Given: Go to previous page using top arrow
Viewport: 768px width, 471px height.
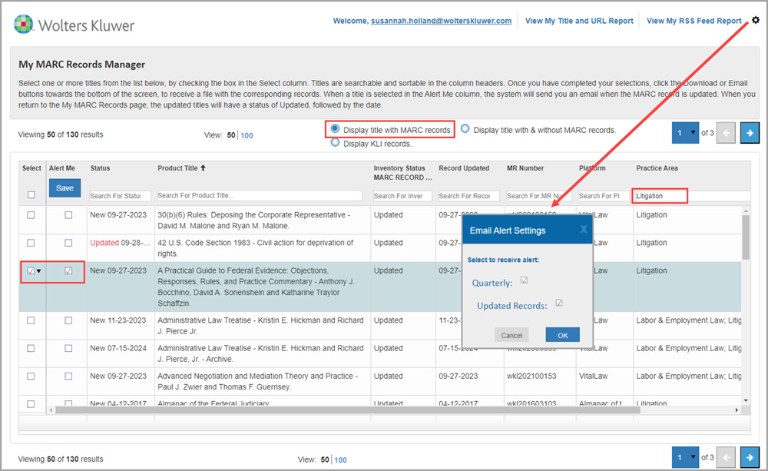Looking at the screenshot, I should point(726,133).
